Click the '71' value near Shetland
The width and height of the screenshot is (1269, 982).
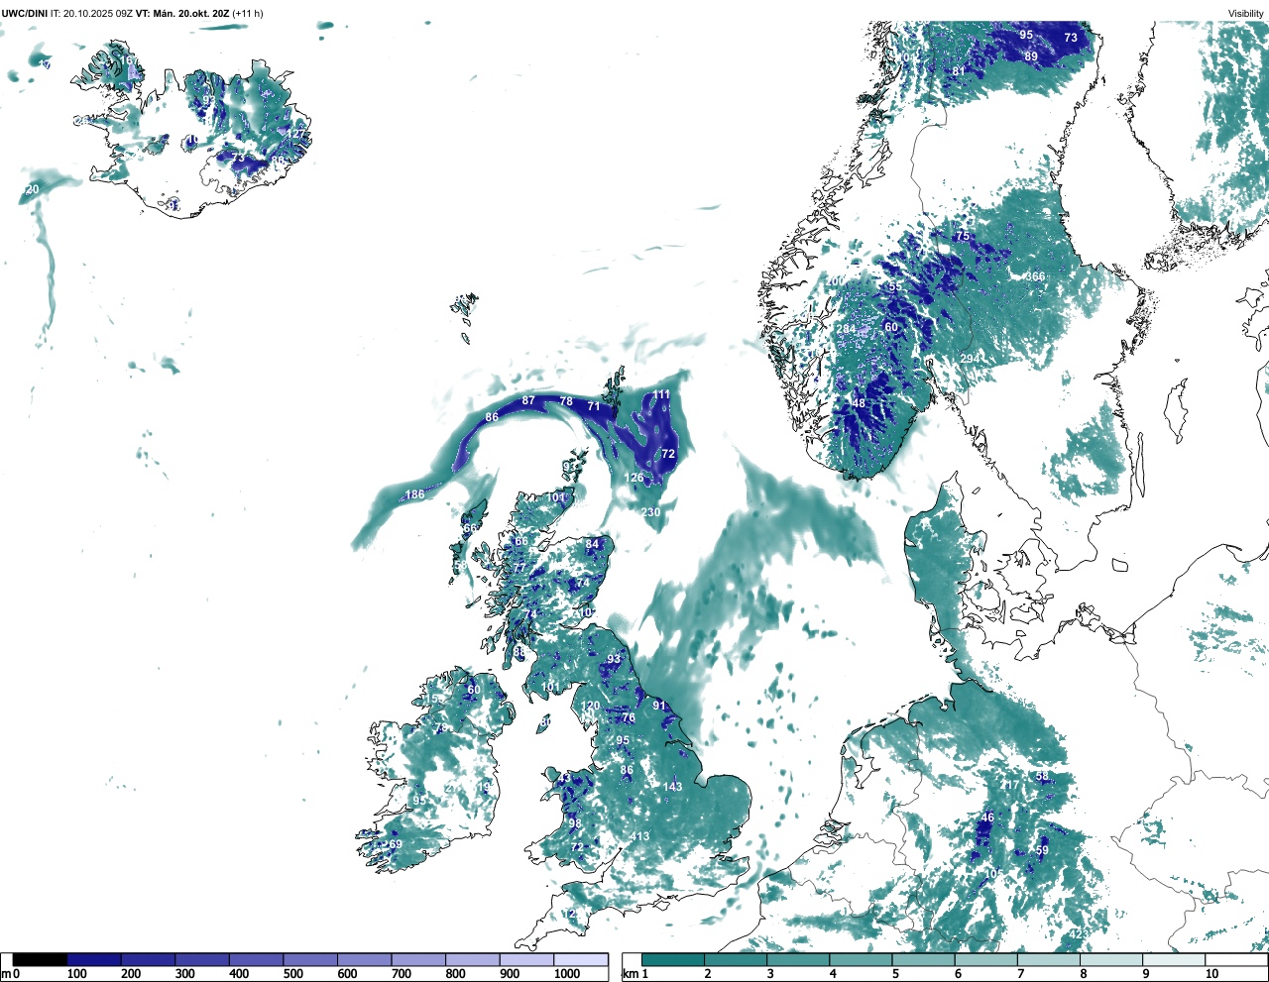pyautogui.click(x=594, y=406)
